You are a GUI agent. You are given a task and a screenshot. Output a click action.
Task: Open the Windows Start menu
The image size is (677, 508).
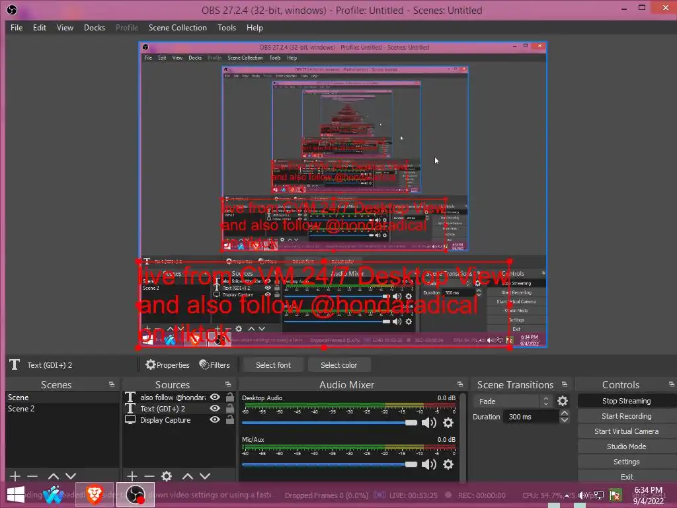point(16,495)
